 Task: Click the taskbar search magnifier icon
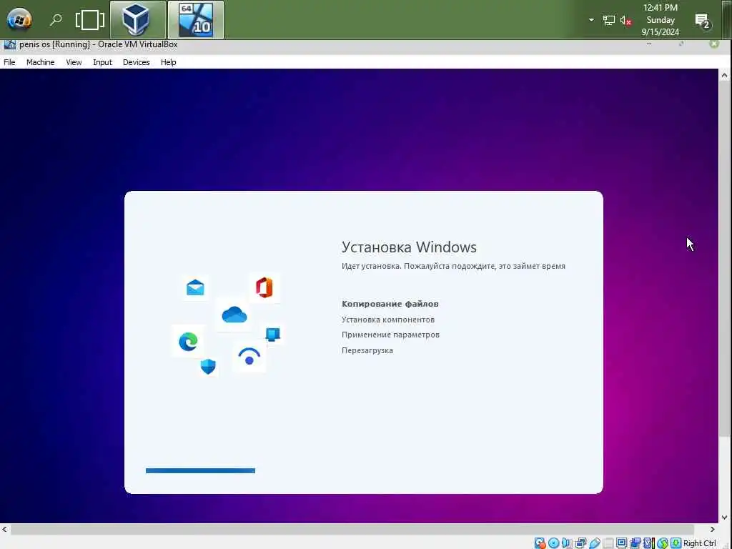[x=56, y=19]
